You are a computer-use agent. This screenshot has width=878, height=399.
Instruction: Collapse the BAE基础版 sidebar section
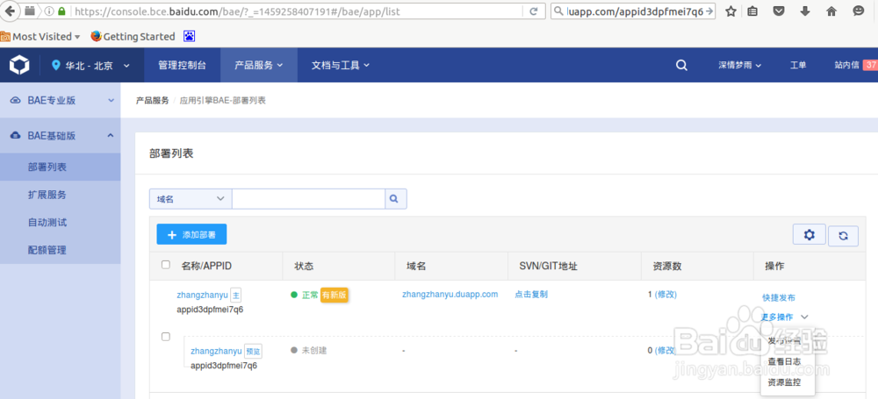pos(60,135)
